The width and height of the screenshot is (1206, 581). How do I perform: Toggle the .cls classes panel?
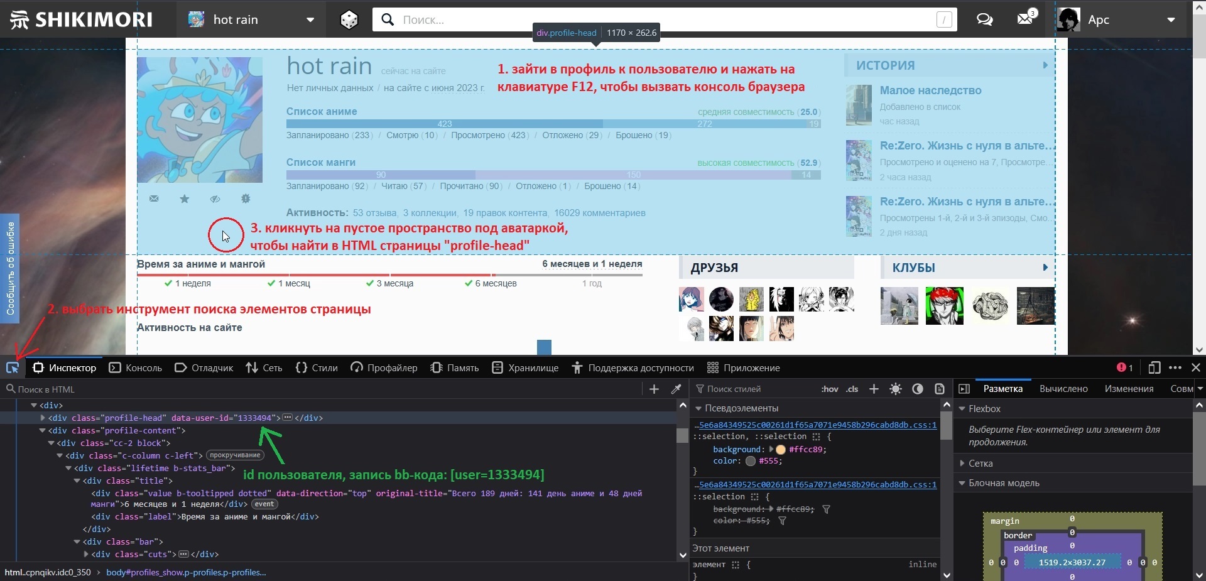tap(852, 389)
